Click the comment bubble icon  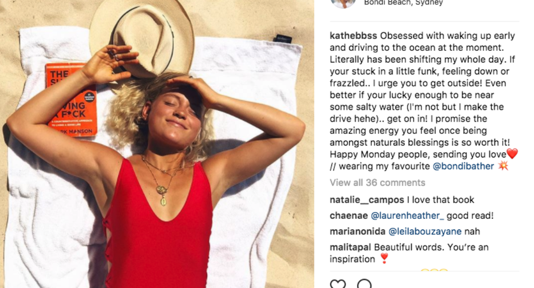(364, 284)
